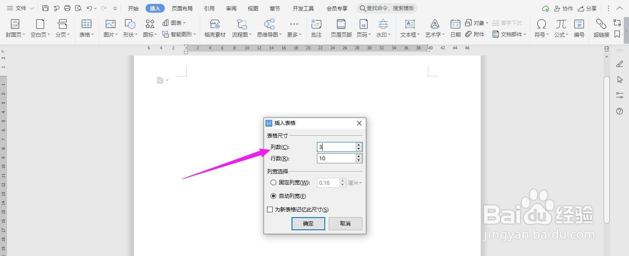Viewport: 629px width, 256px height.
Task: Click the command search box
Action: [387, 8]
